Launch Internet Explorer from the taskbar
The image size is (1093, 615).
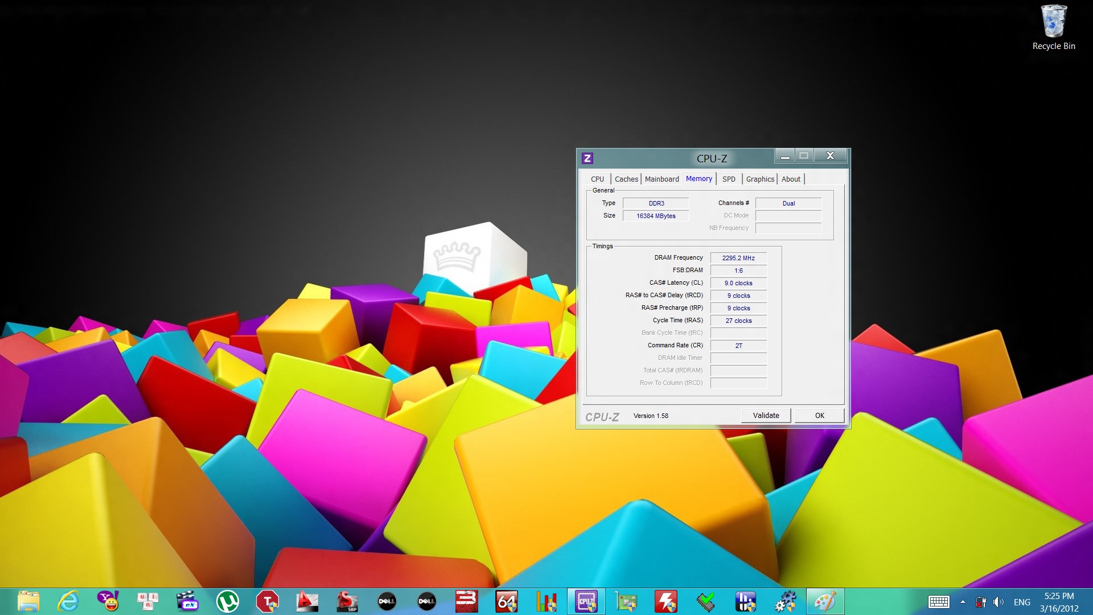(x=68, y=601)
